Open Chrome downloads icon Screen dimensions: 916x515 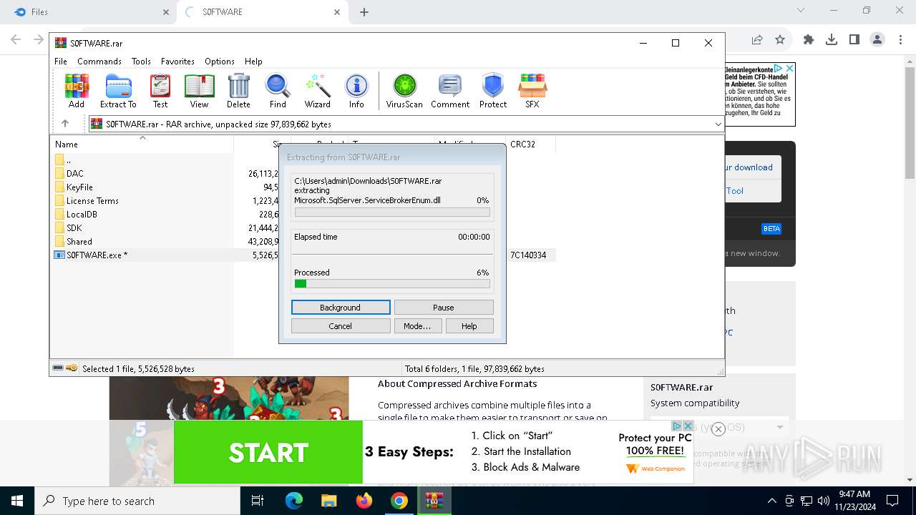[x=832, y=40]
